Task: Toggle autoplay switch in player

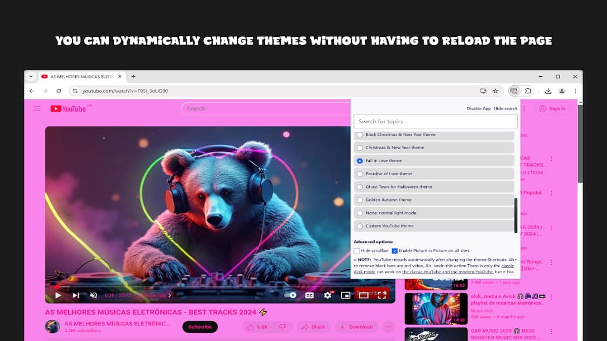Action: coord(290,295)
